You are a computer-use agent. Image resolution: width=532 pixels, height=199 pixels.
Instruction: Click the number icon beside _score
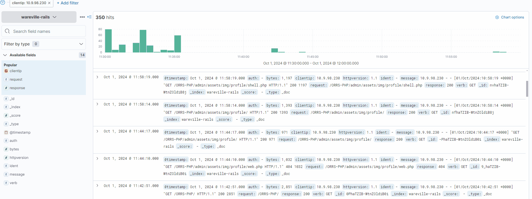pyautogui.click(x=6, y=115)
